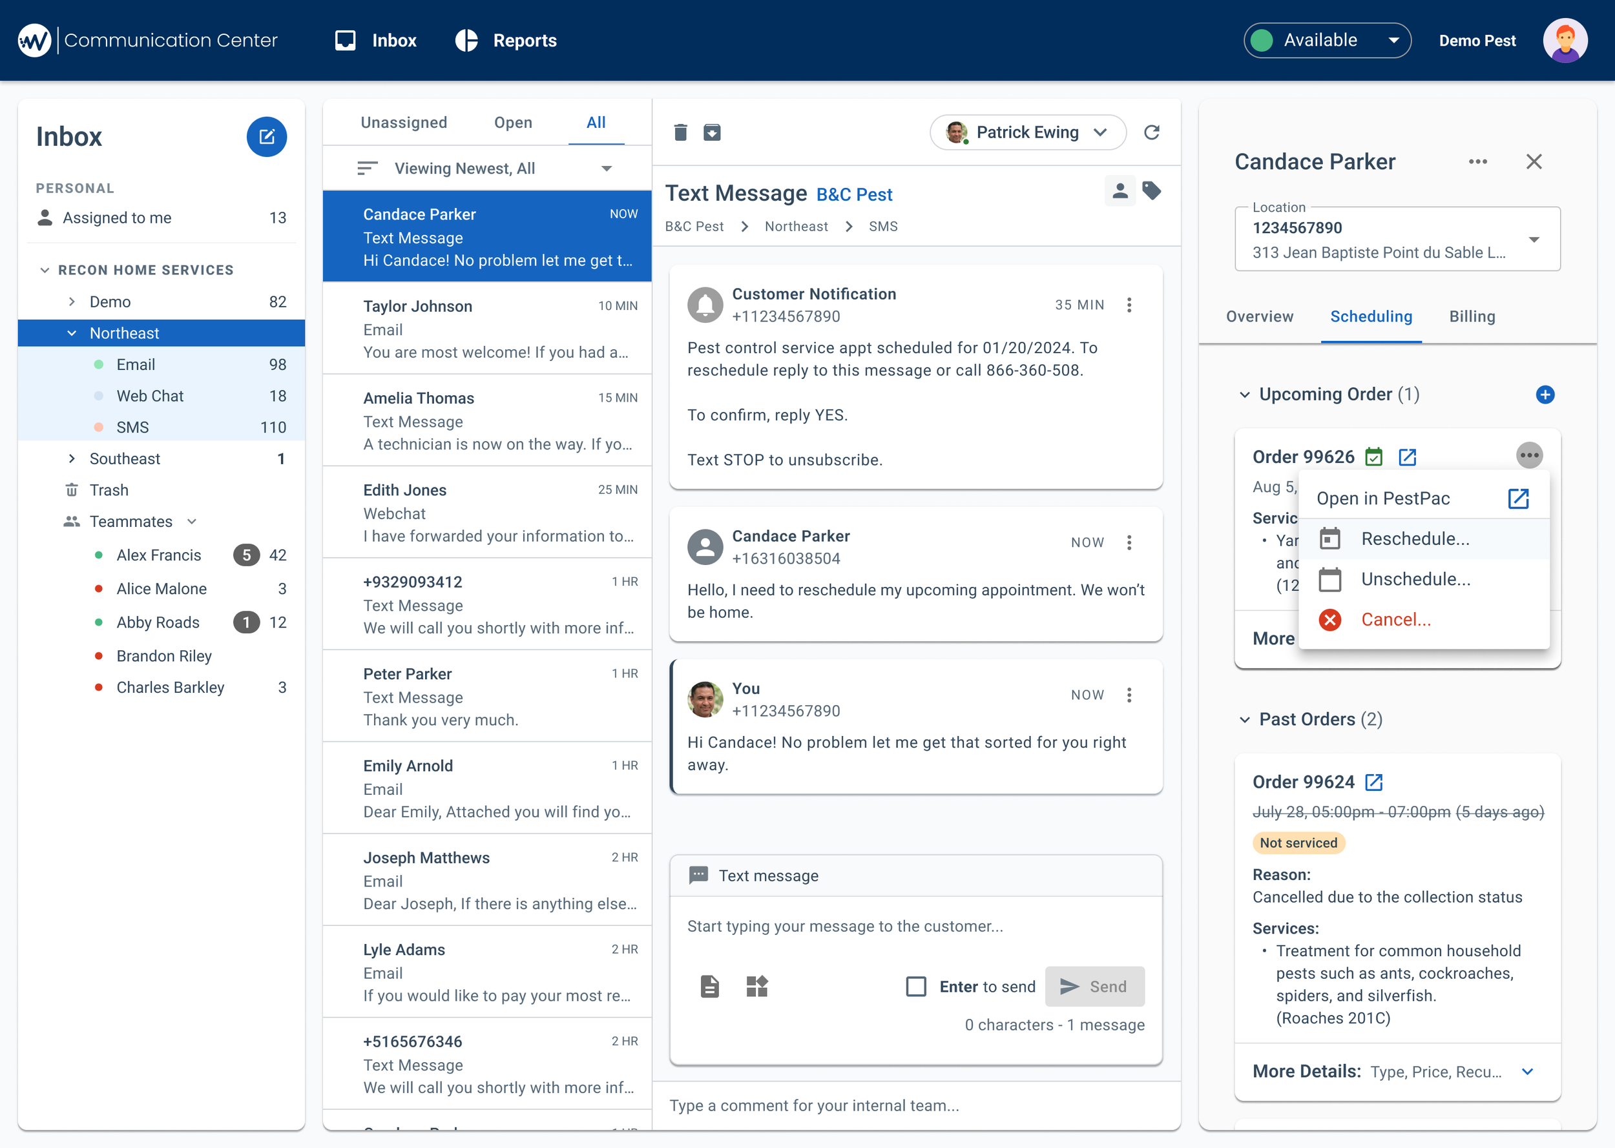
Task: Switch to the Billing tab
Action: pos(1472,316)
